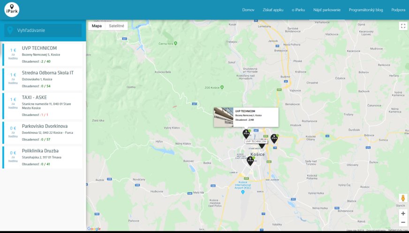Switch to Satelitné map view
Screen dimensions: 409x233
(x=116, y=26)
